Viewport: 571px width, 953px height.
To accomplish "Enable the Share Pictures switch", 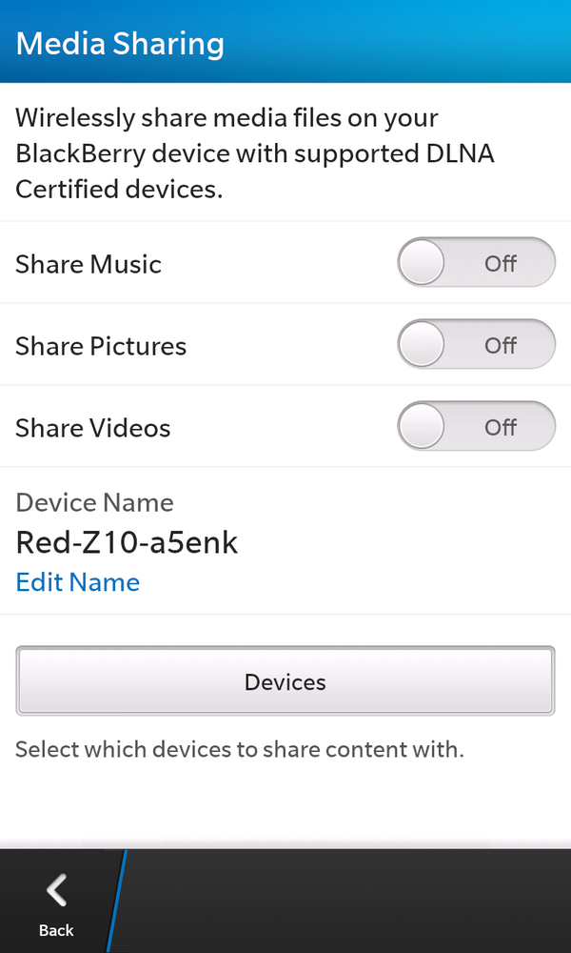I will [x=476, y=345].
